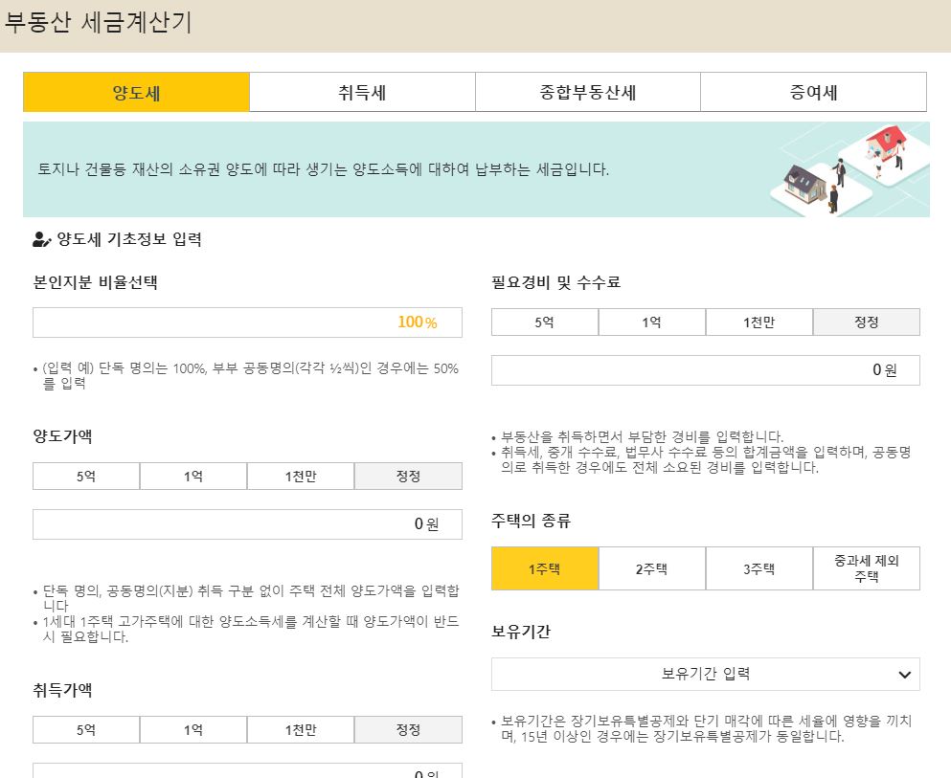Switch to the 취득세 tab
This screenshot has width=951, height=778.
[361, 92]
